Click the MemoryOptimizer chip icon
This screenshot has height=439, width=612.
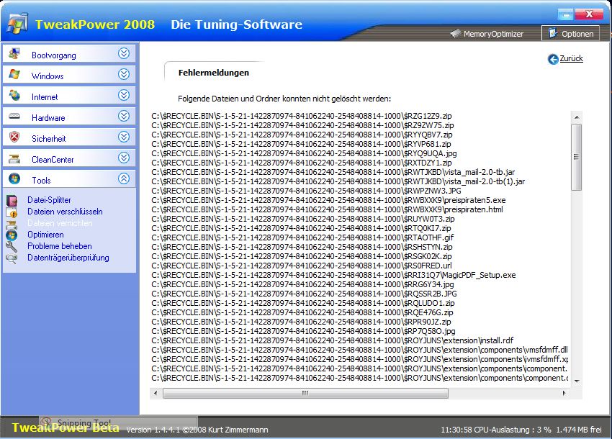coord(456,34)
